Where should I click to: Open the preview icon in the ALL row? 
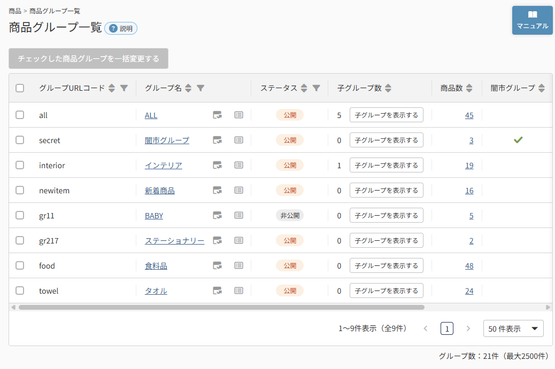(217, 115)
